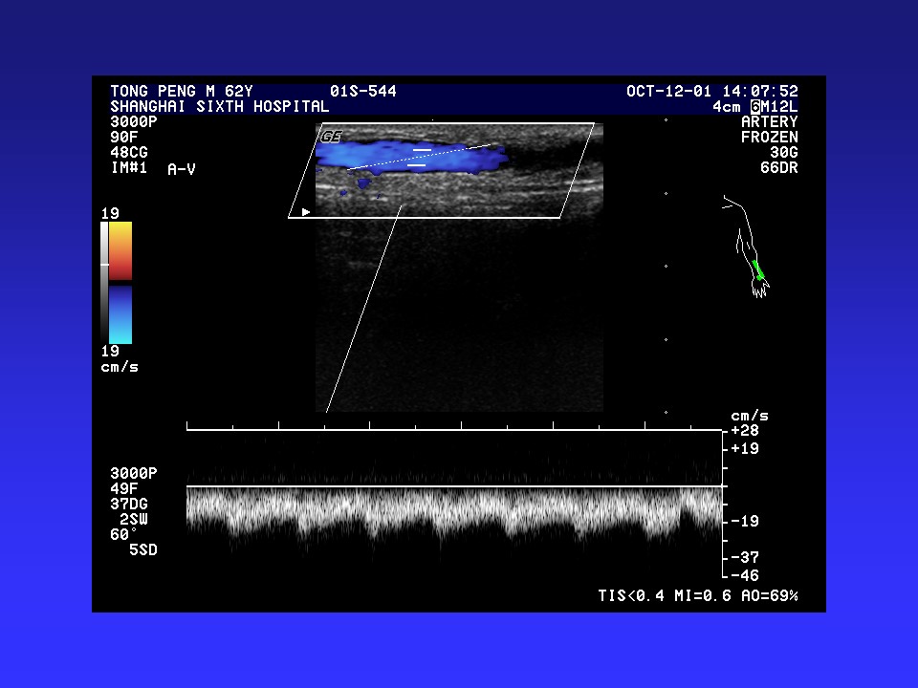Click the M12L probe label
The image size is (918, 688).
pos(779,107)
